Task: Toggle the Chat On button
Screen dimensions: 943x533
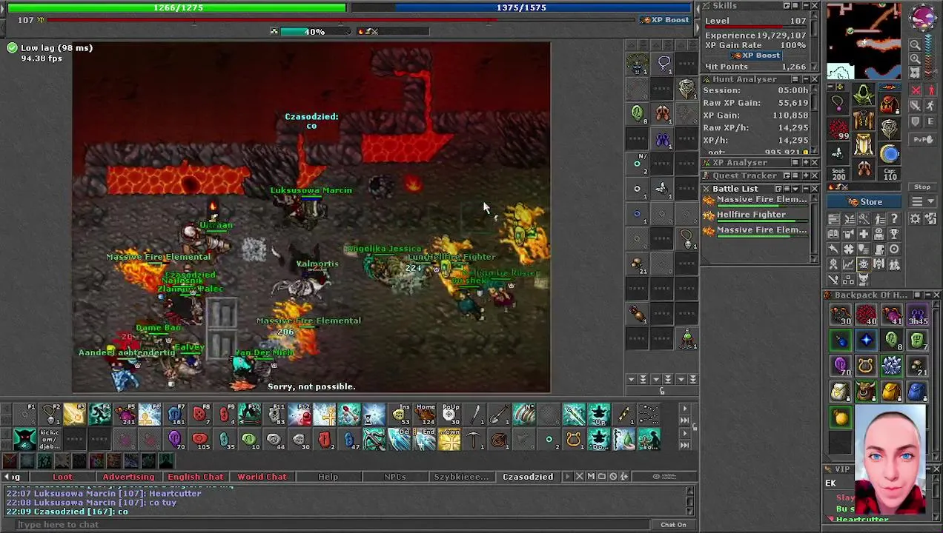Action: [673, 525]
